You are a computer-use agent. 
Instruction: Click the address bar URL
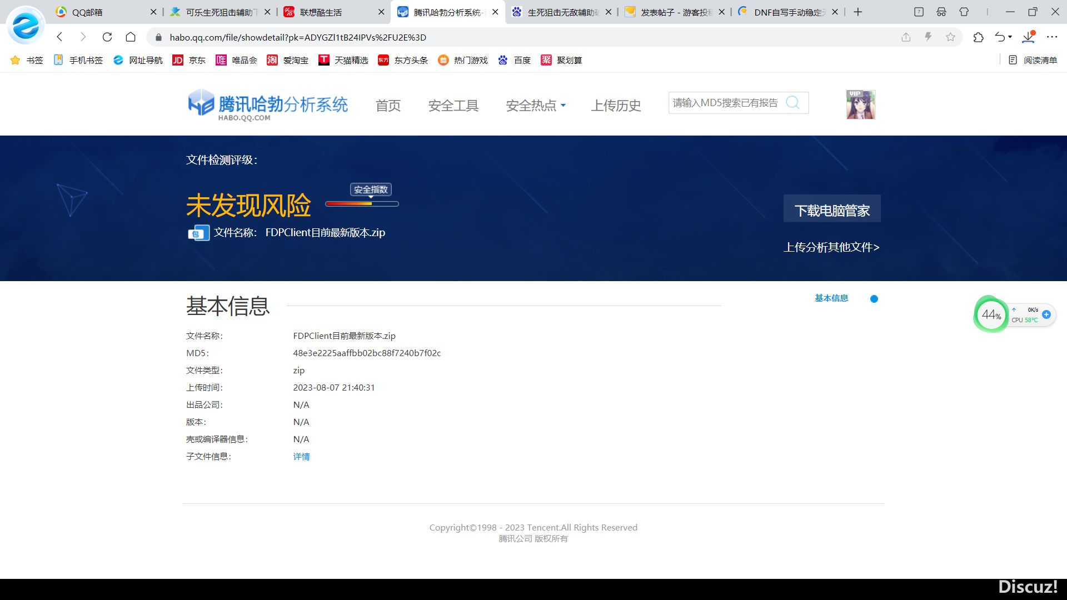click(298, 37)
